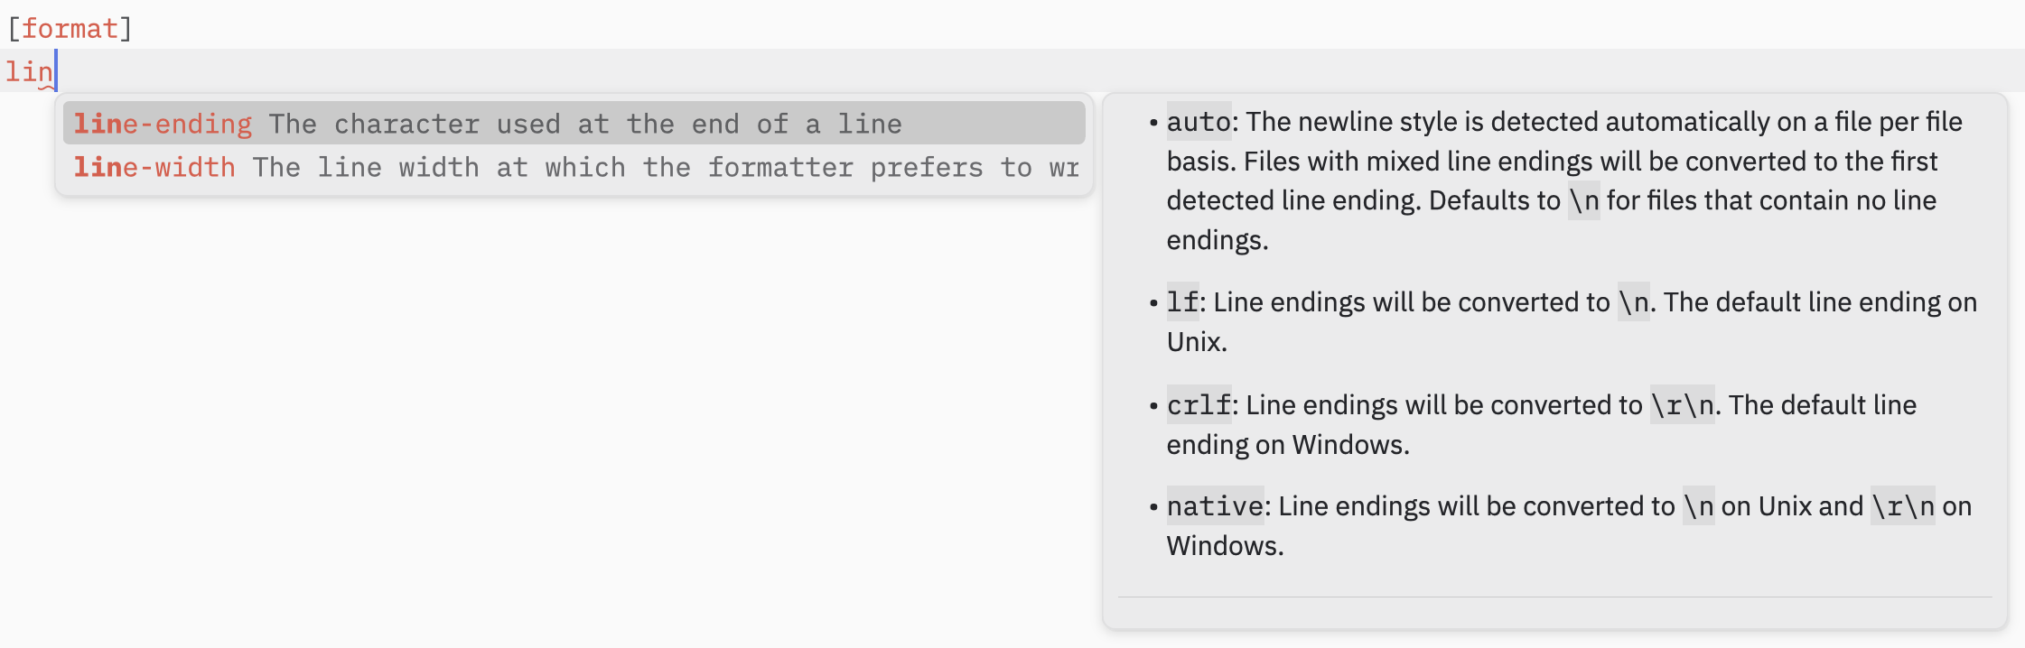Click the 'crlf' option code label
The height and width of the screenshot is (648, 2025).
click(x=1199, y=404)
